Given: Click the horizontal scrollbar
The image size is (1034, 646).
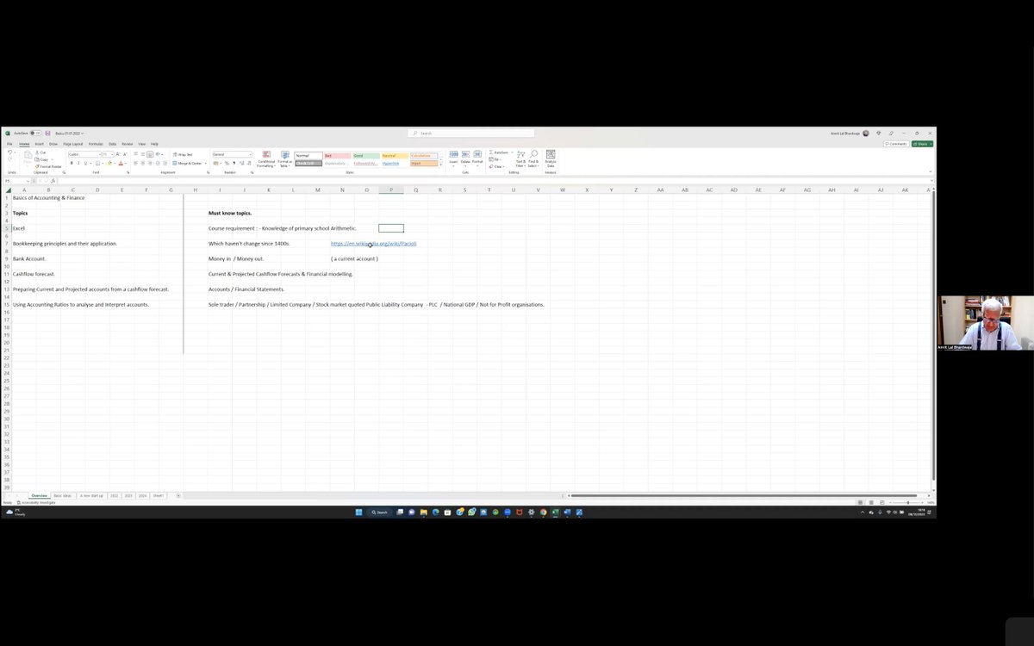Looking at the screenshot, I should (744, 496).
